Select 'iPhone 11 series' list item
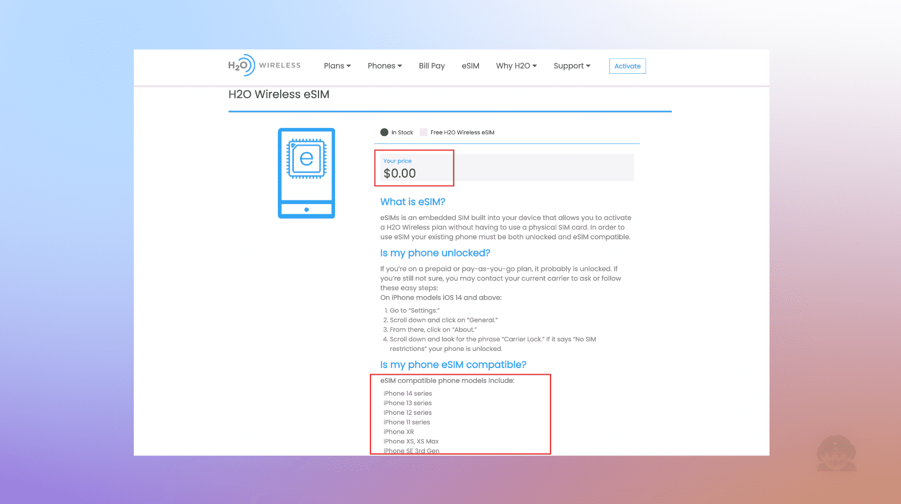 click(x=406, y=422)
